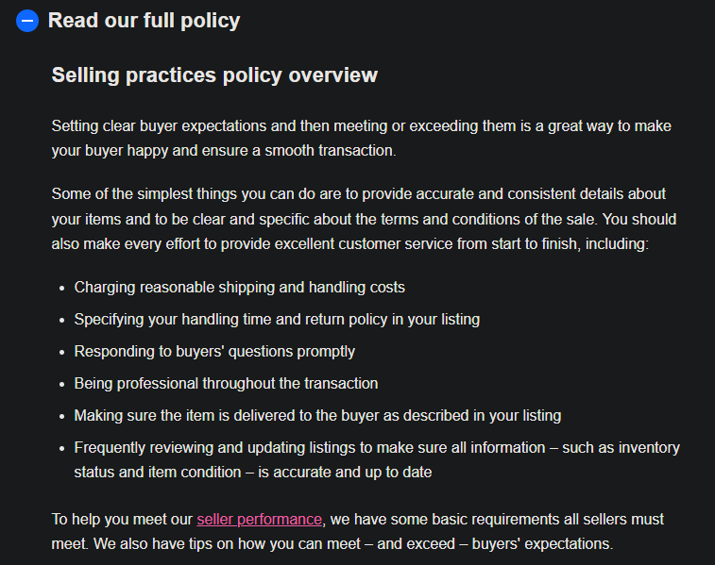Screen dimensions: 715x565
Task: Click the "your buyer happy and ensure" line
Action: click(x=224, y=151)
